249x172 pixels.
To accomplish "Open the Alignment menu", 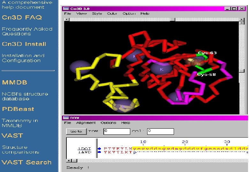I will (x=86, y=123).
